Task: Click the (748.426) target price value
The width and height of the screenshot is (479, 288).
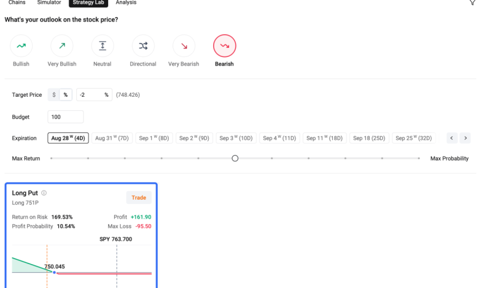Action: click(x=128, y=95)
